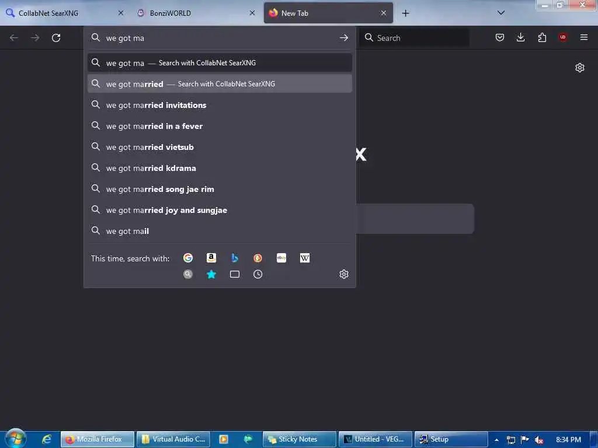This screenshot has width=598, height=448.
Task: Open uBlock Origin extension popup
Action: [x=562, y=37]
